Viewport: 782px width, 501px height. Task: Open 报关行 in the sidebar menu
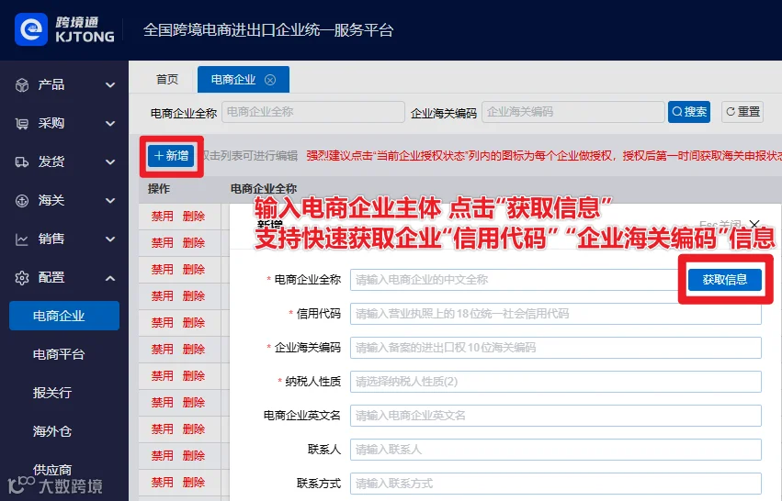[52, 393]
